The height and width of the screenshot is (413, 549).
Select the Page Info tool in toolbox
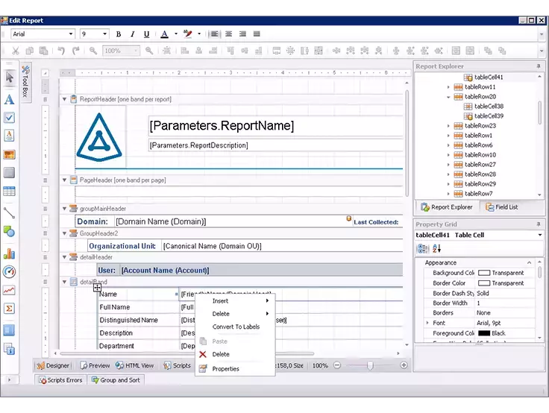(10, 349)
